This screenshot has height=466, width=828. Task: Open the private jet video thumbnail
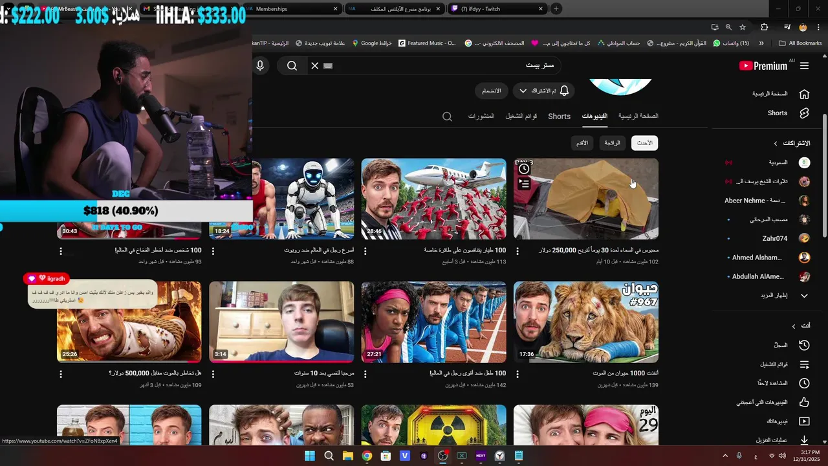tap(434, 199)
